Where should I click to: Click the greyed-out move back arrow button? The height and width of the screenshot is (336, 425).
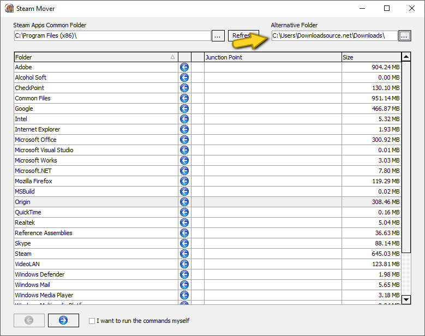29,320
